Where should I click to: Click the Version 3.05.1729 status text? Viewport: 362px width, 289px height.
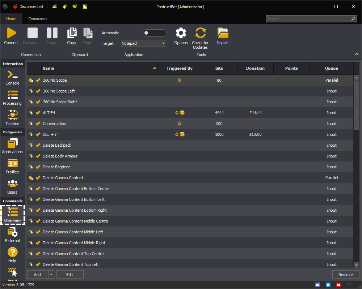tap(18, 285)
